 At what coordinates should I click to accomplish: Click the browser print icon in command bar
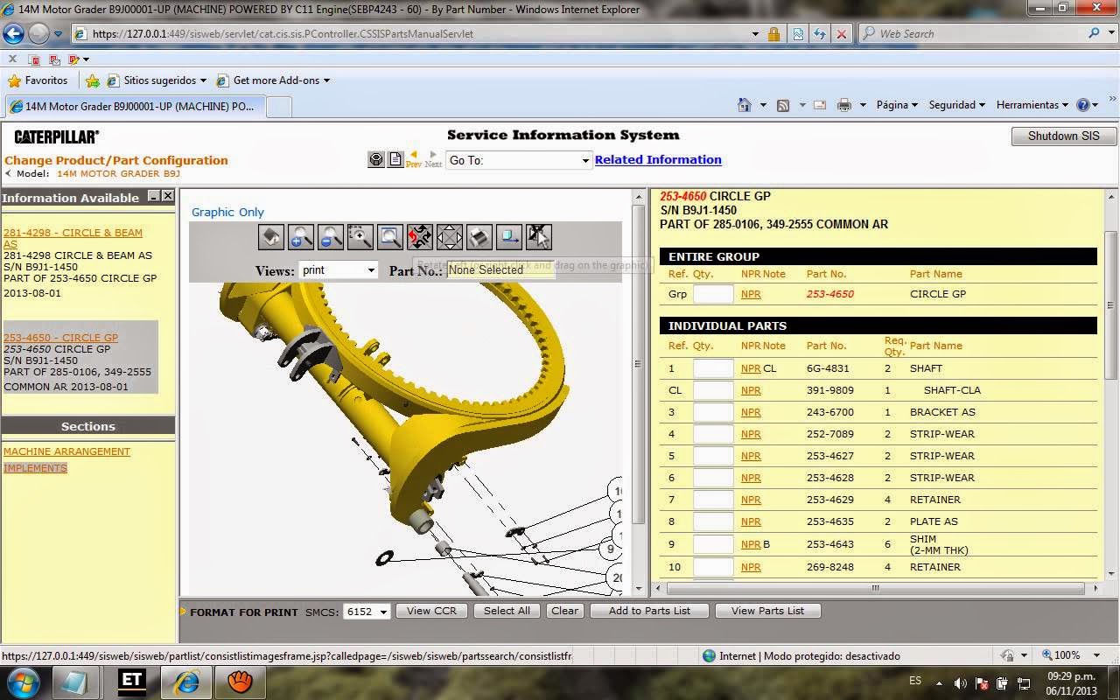click(844, 105)
